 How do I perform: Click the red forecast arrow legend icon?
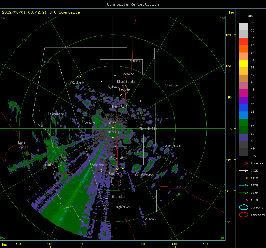[244, 163]
